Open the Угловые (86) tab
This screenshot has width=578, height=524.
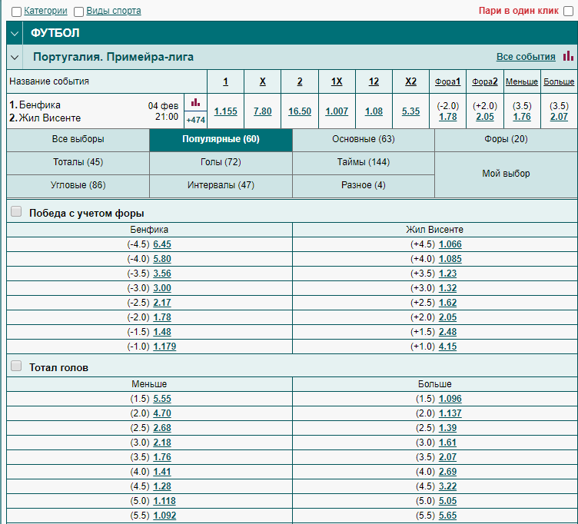[78, 185]
